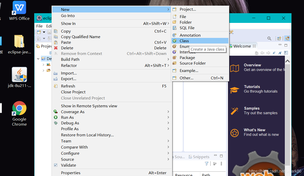Click Enlarge font size icon in Welcome
The height and width of the screenshot is (176, 304).
coord(280,53)
